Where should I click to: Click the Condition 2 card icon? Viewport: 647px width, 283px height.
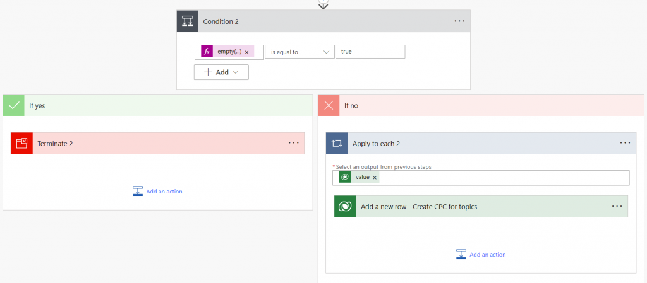(x=188, y=21)
